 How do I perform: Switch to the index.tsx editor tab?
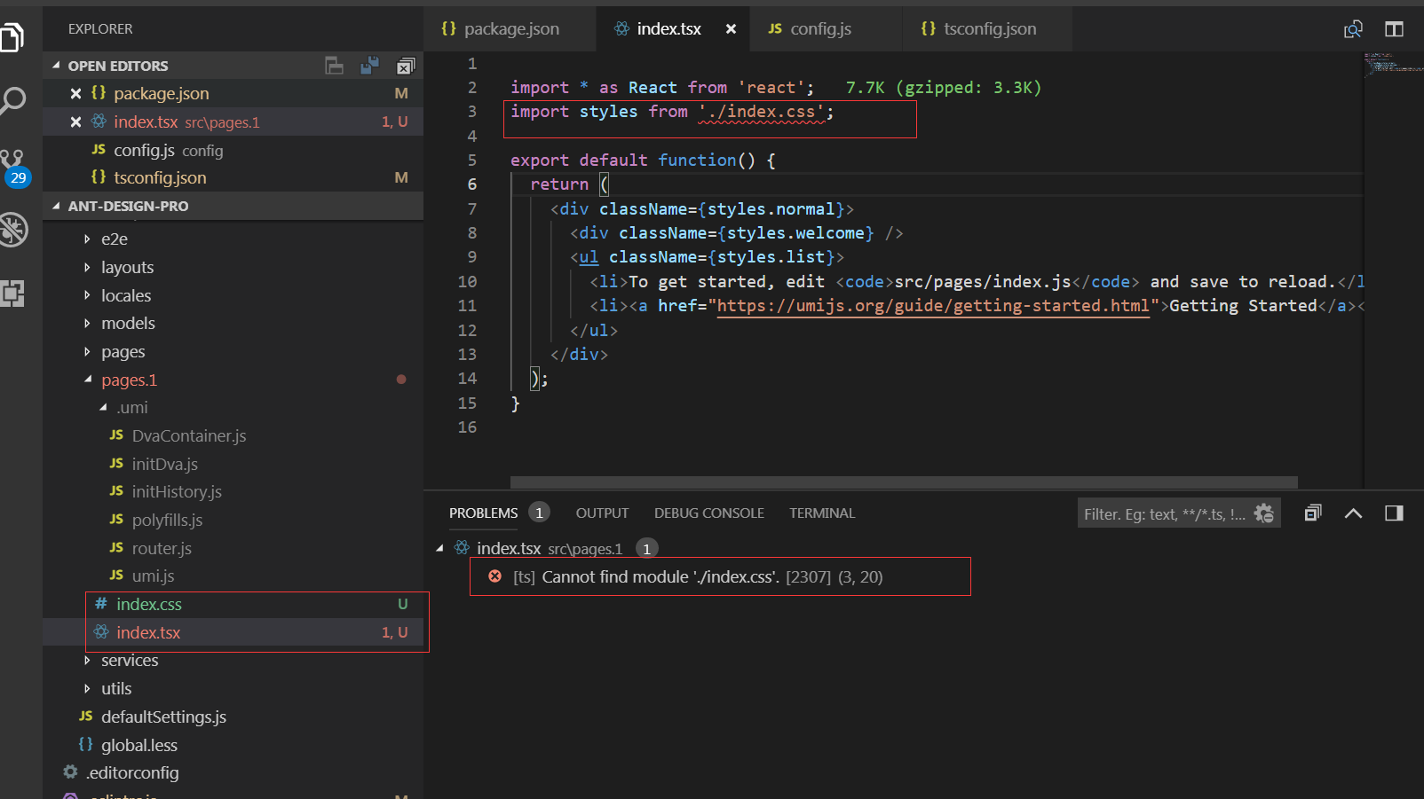tap(673, 28)
